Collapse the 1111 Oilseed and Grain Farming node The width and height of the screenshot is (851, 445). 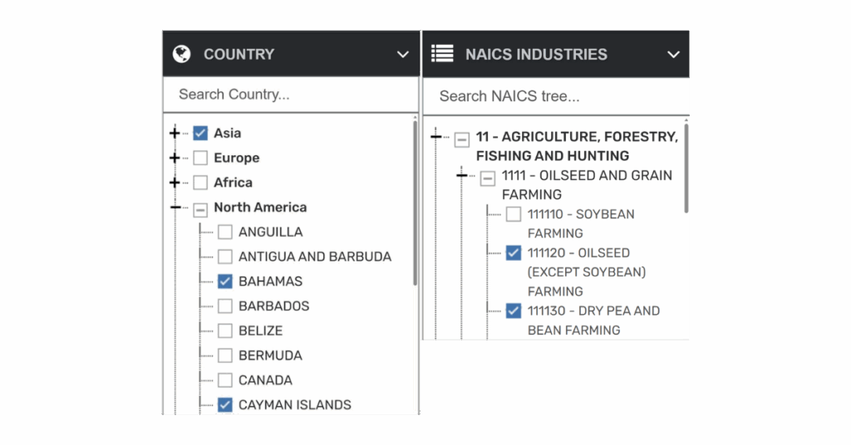pyautogui.click(x=462, y=175)
